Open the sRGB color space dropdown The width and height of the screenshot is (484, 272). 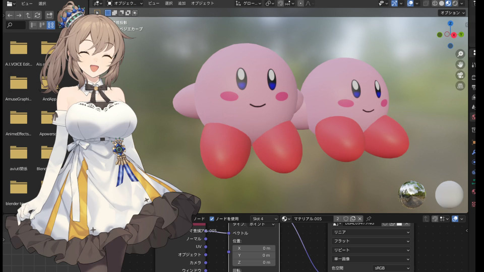(x=392, y=268)
